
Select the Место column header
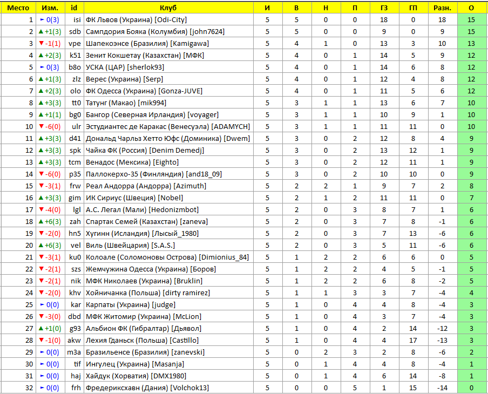pos(18,8)
